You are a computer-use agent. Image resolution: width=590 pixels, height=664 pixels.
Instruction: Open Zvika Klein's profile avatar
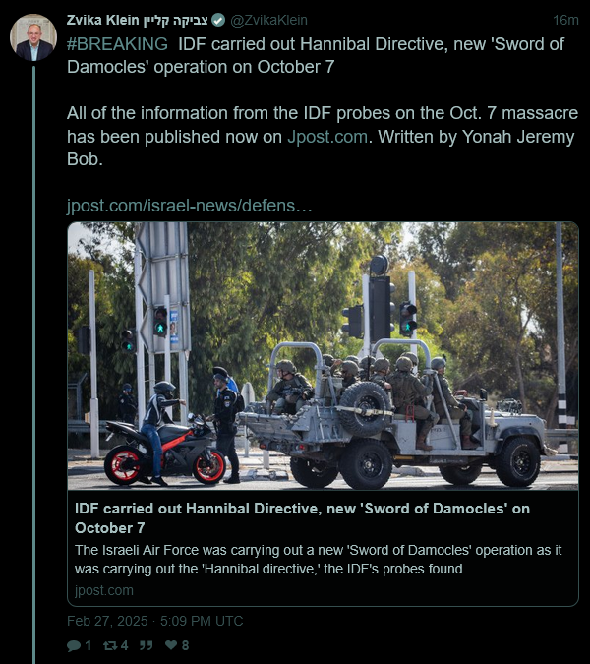coord(33,37)
